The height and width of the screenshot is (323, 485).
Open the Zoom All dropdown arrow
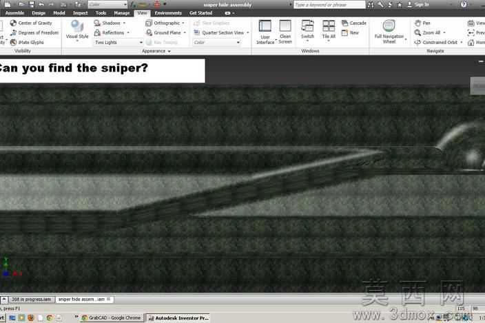pyautogui.click(x=444, y=32)
